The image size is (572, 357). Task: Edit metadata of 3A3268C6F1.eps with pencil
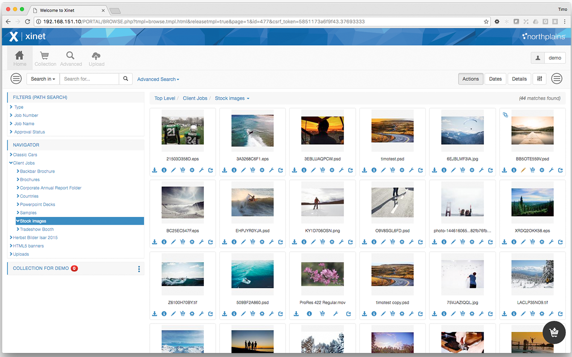pos(244,170)
